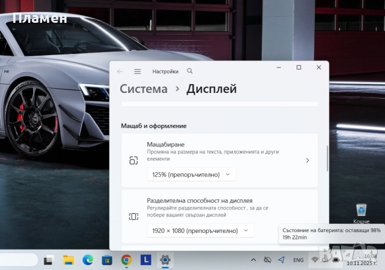Switch input language via ENG indicator
This screenshot has width=385, height=270.
point(298,260)
